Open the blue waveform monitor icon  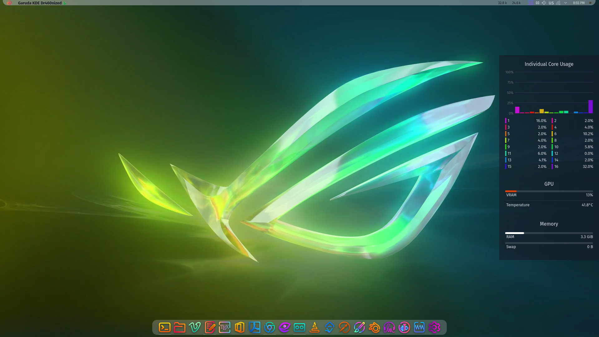(419, 327)
